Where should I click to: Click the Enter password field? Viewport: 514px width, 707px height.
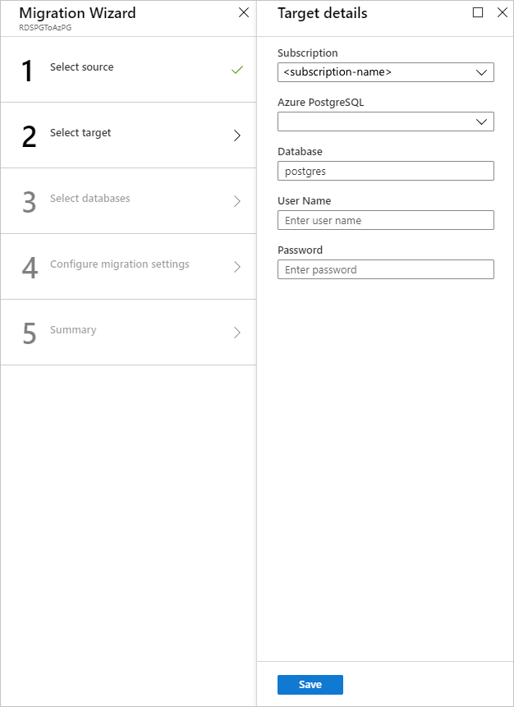point(385,269)
